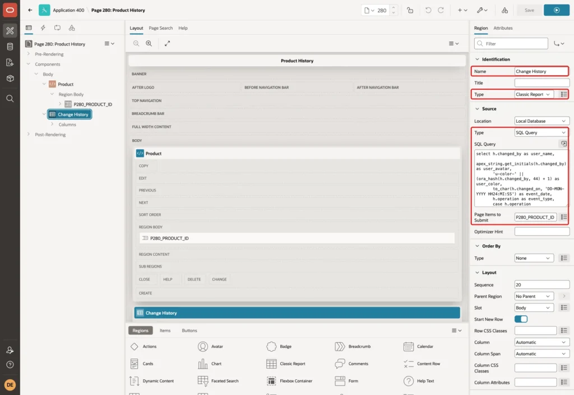
Task: Switch to Rendering tree tab icon
Action: 29,28
